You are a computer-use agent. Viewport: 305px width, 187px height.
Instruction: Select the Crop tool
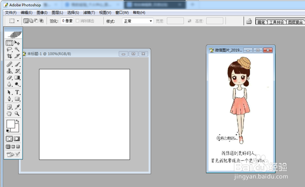coord(9,56)
